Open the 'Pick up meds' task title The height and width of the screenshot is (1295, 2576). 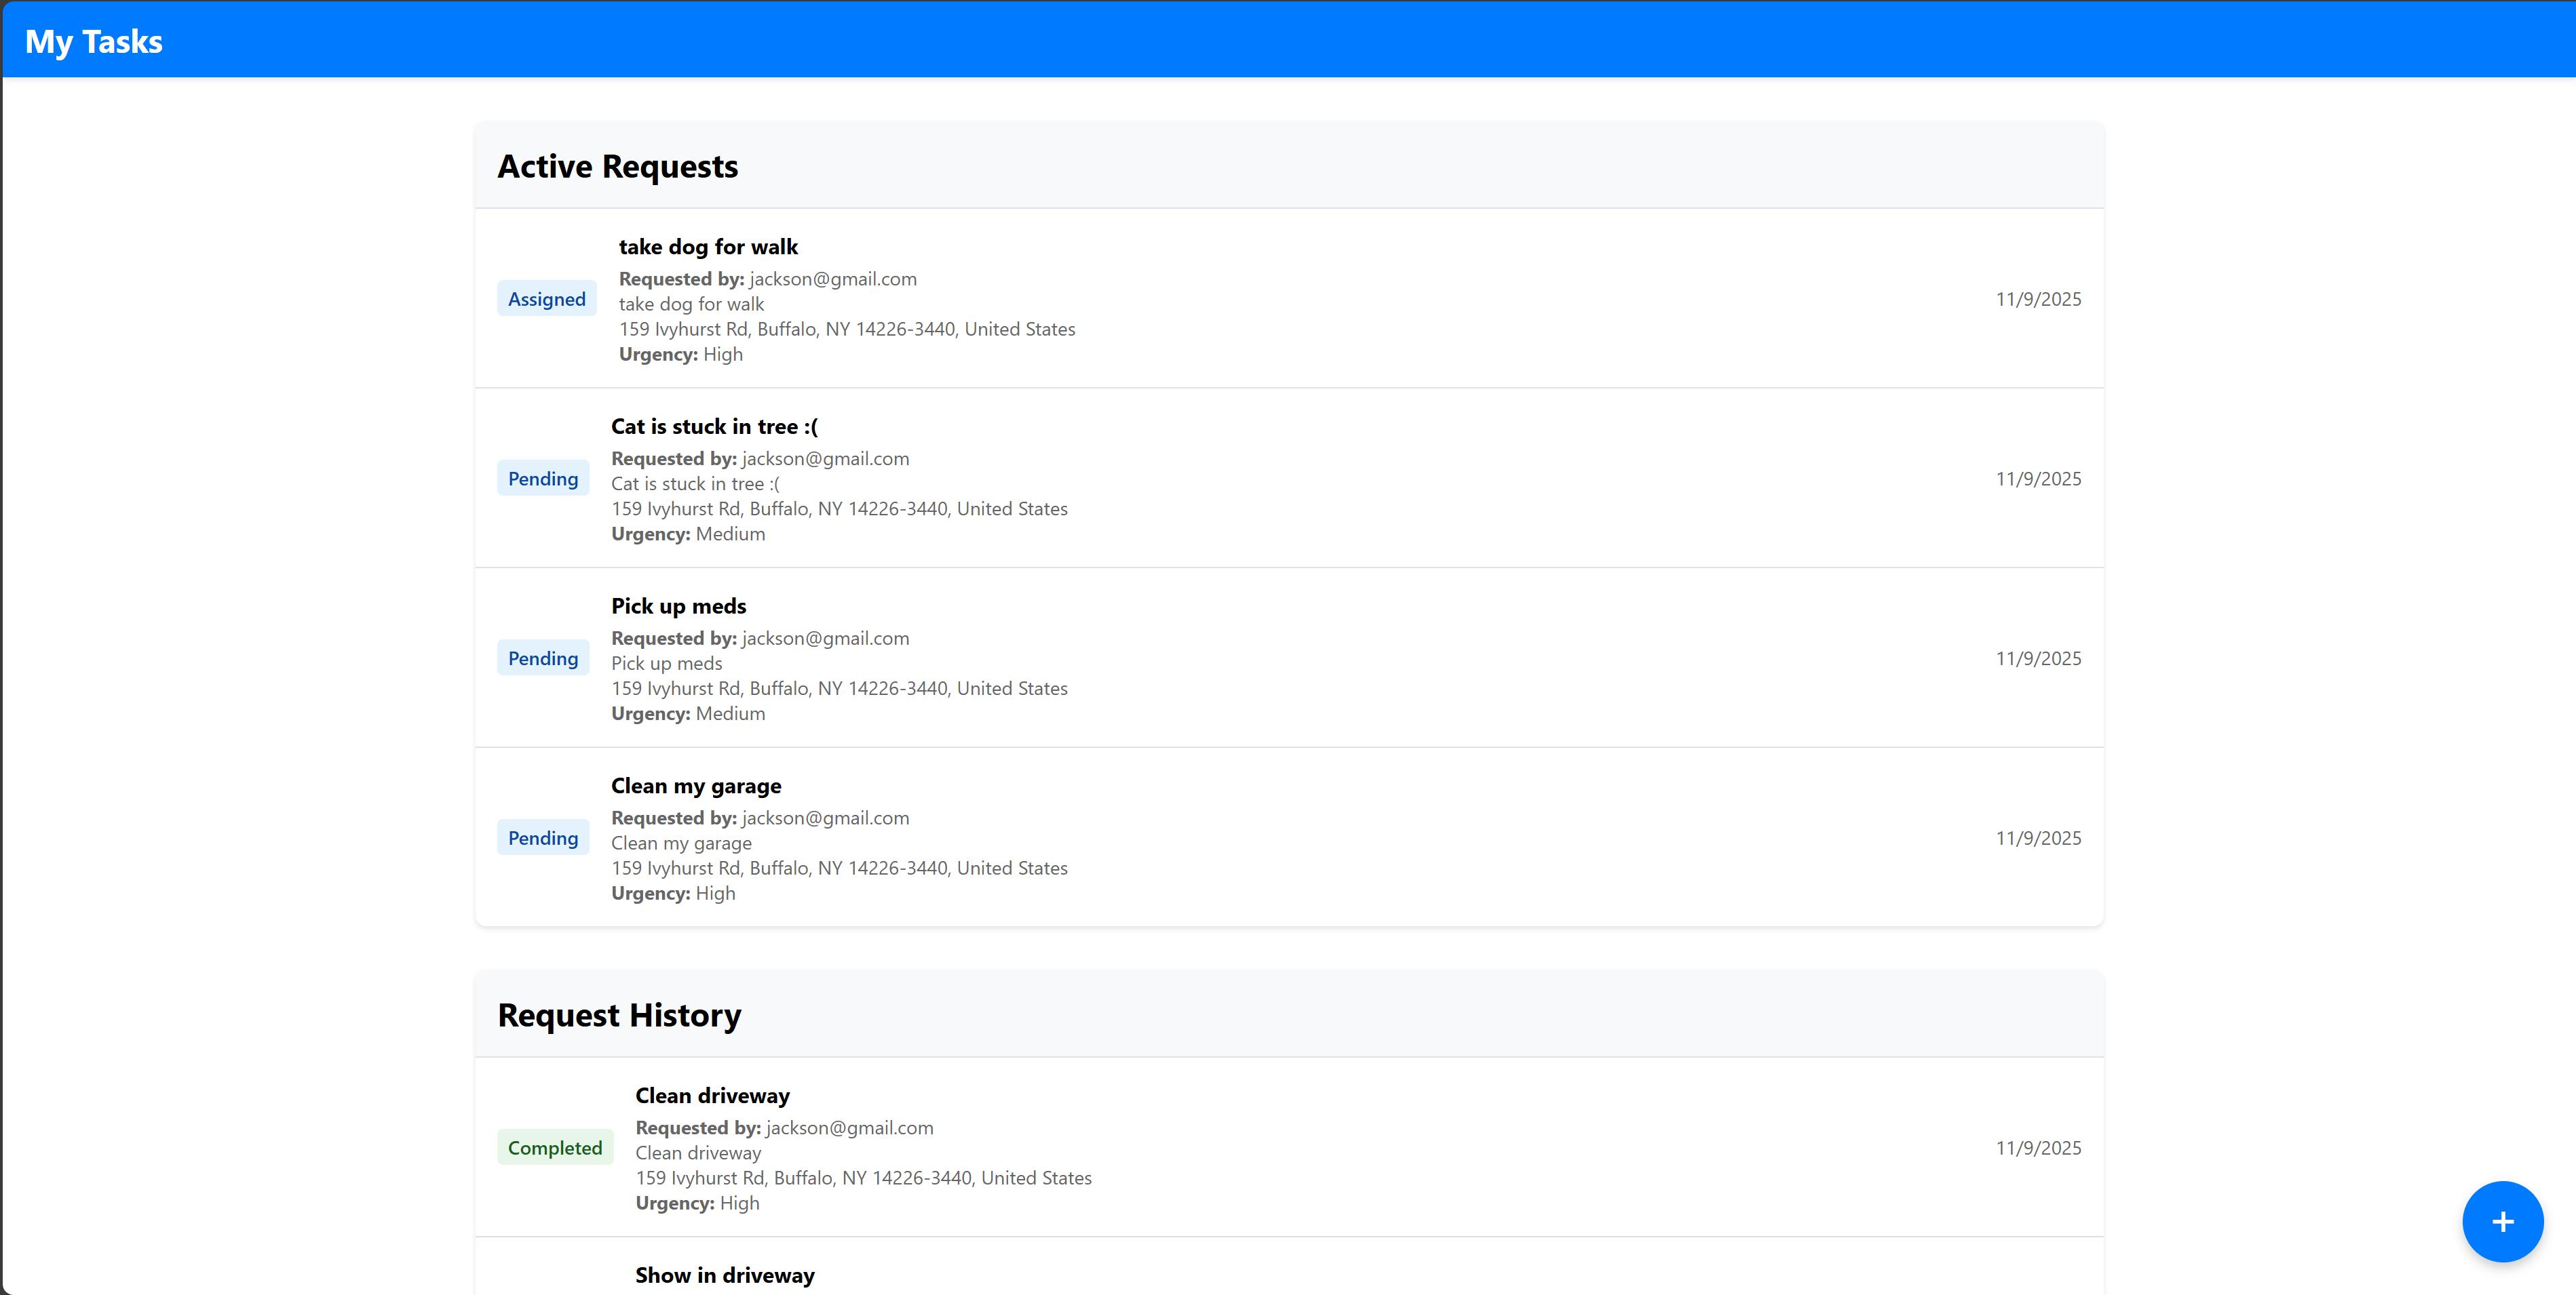point(678,607)
